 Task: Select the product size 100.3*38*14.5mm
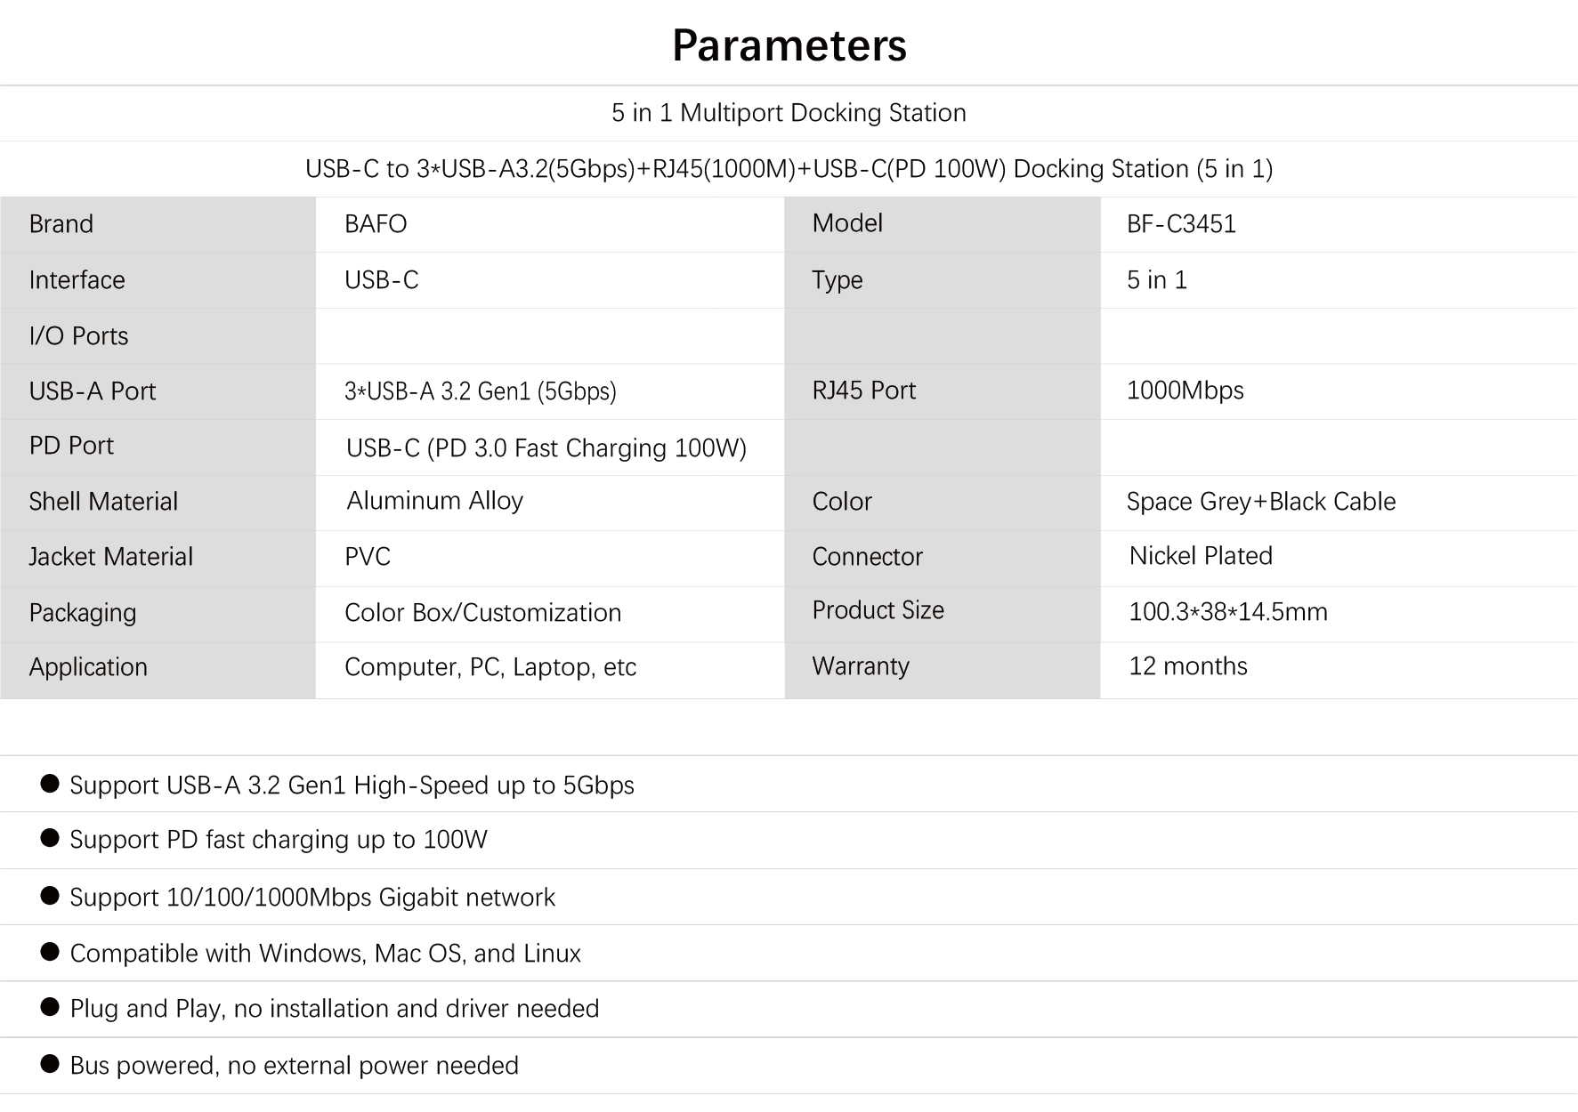(1227, 612)
